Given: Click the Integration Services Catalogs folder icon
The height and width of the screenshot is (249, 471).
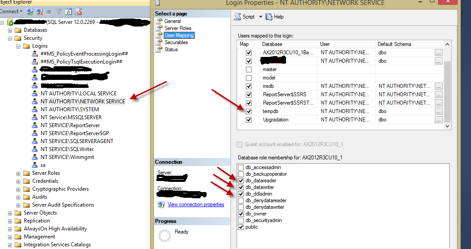Looking at the screenshot, I should [18, 245].
